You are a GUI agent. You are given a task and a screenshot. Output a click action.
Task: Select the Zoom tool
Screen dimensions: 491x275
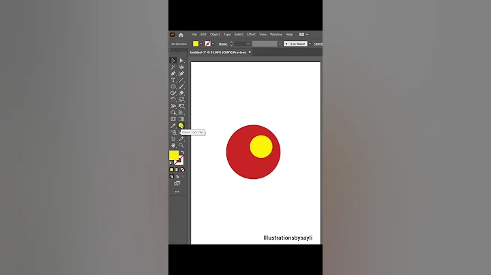(x=181, y=145)
